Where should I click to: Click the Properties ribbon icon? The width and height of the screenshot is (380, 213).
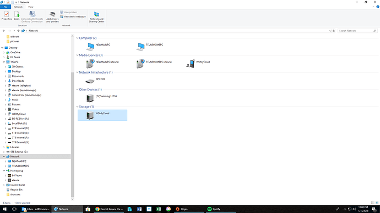[x=7, y=16]
